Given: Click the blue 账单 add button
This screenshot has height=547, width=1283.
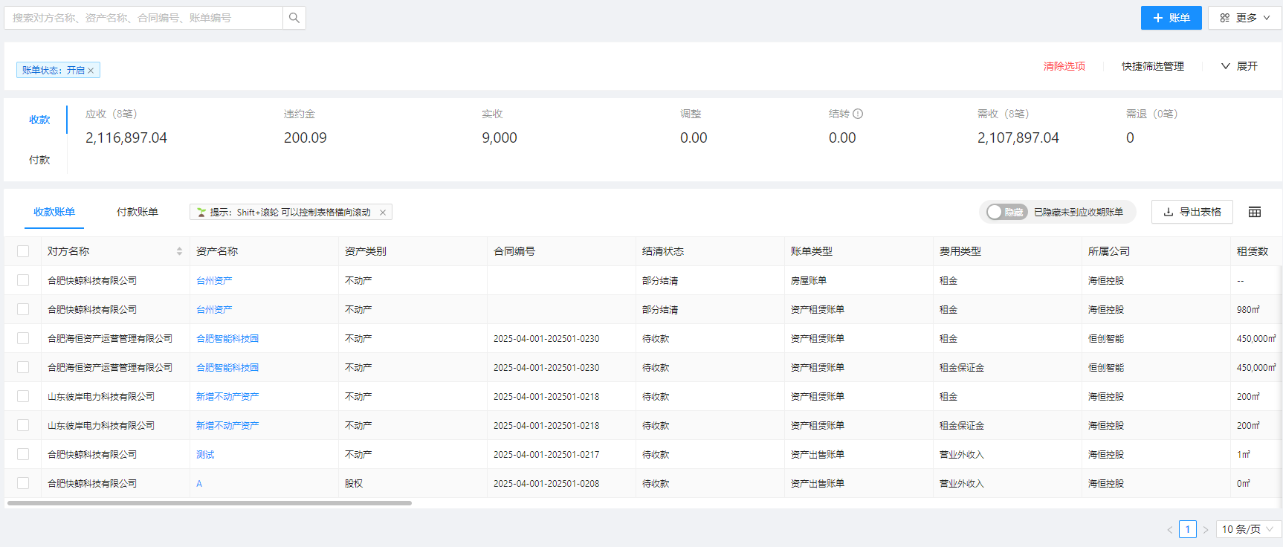Looking at the screenshot, I should (1171, 18).
